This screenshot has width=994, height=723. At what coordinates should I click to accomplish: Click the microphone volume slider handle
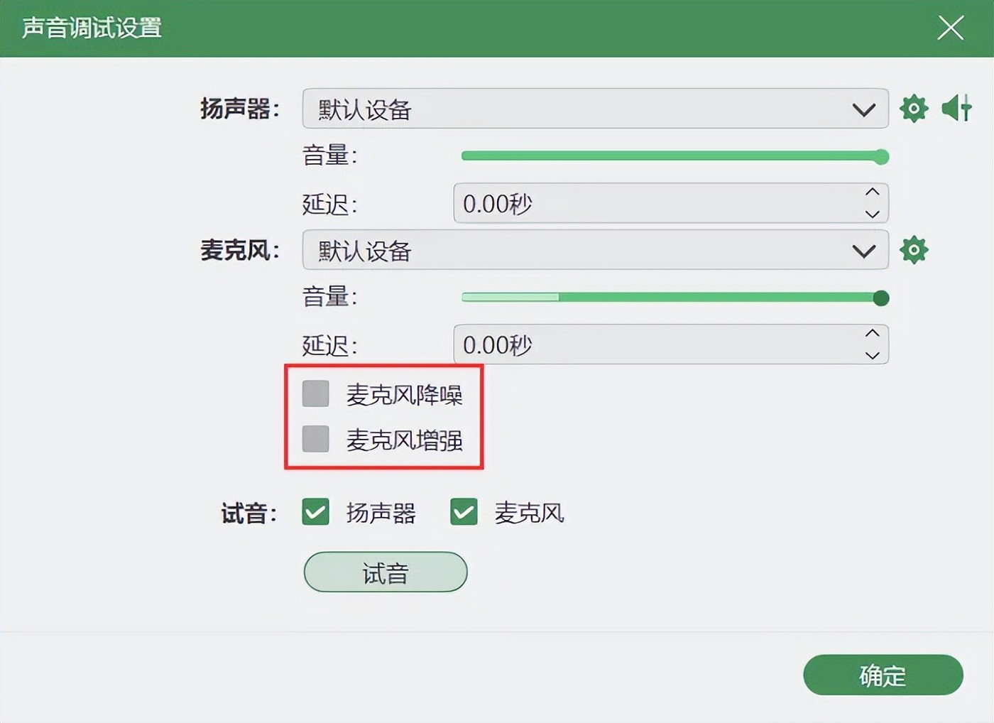click(x=881, y=298)
